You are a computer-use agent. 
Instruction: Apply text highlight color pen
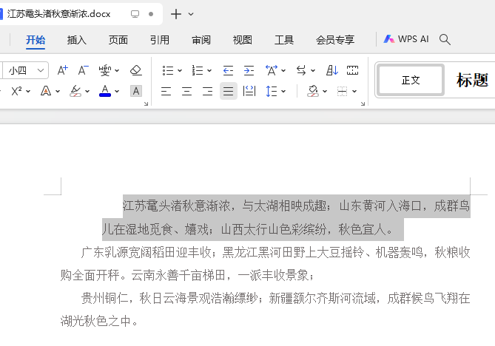[x=75, y=91]
